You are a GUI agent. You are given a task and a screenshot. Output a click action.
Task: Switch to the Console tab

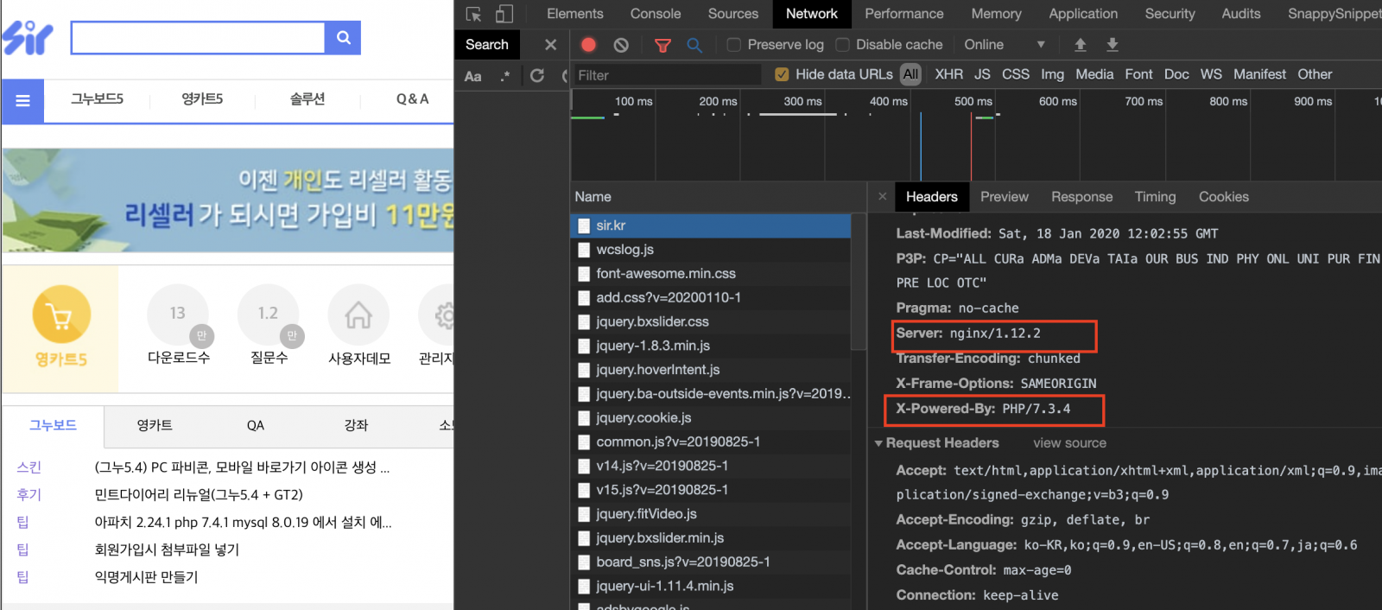pyautogui.click(x=655, y=14)
